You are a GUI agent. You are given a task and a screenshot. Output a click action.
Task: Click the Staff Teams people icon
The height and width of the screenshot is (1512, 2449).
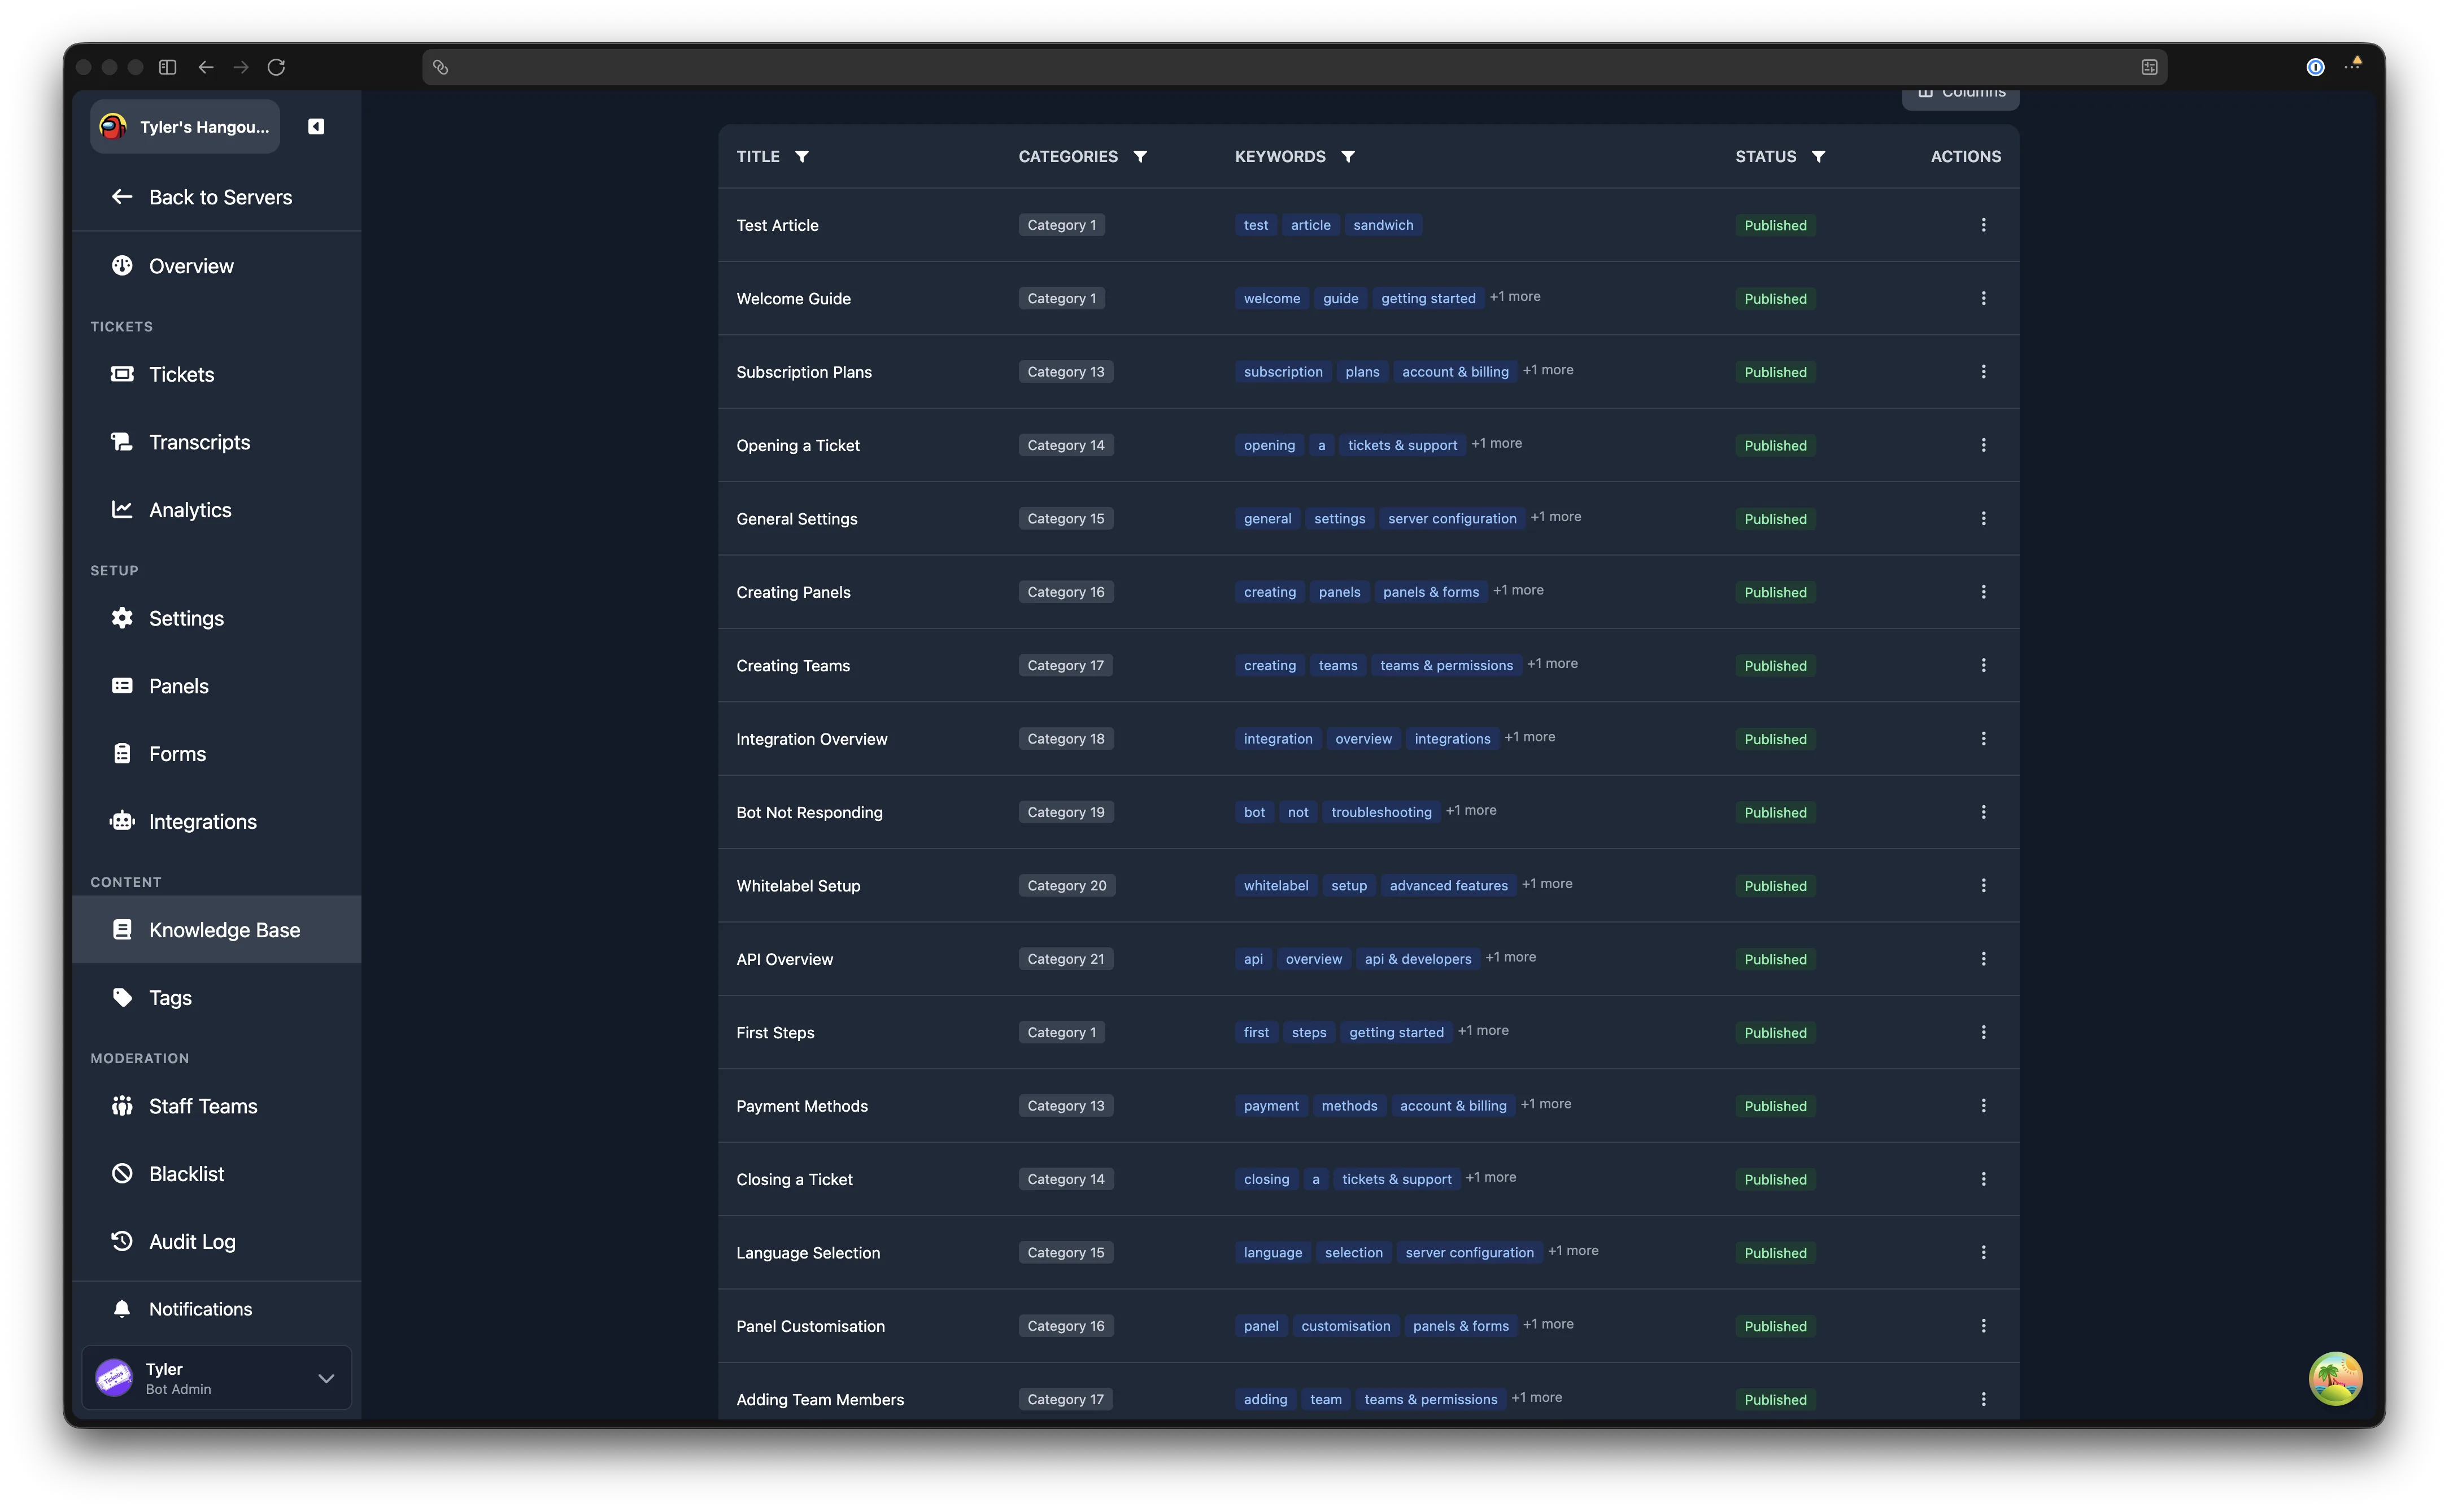click(x=122, y=1106)
